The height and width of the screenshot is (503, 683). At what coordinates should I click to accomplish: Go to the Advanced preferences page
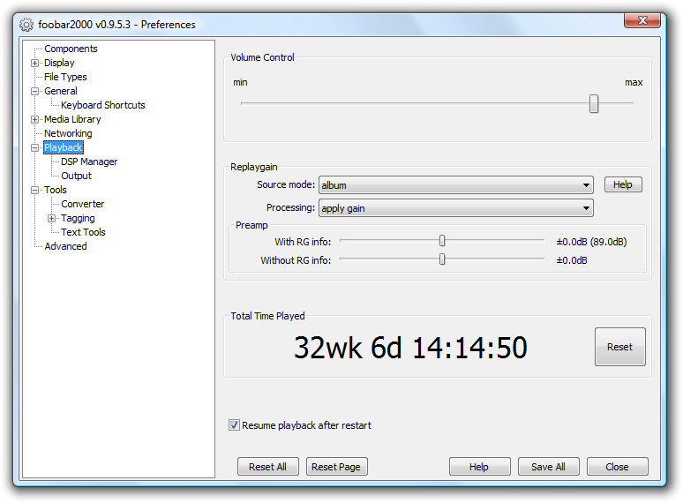pyautogui.click(x=65, y=246)
